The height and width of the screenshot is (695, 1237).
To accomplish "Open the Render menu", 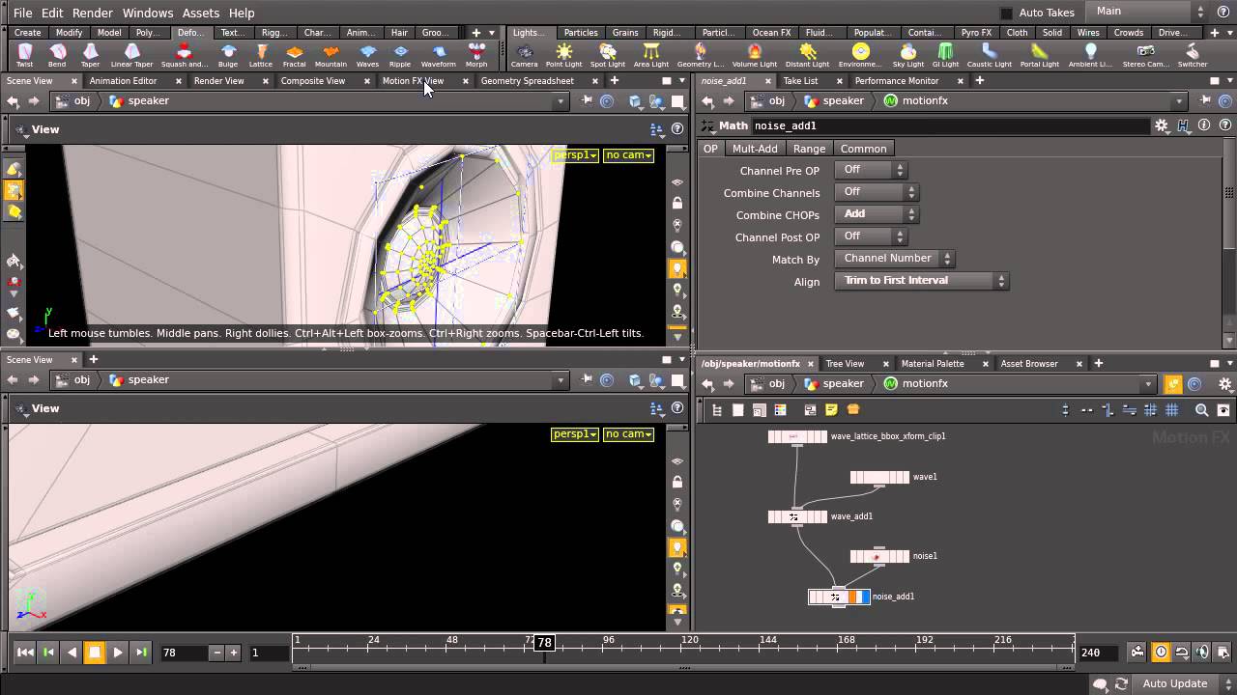I will click(x=93, y=13).
